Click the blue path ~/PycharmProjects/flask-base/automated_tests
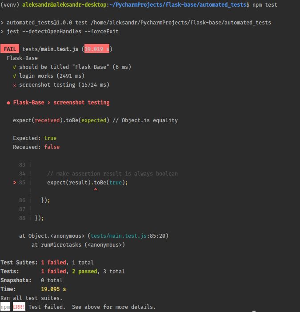 pos(178,4)
